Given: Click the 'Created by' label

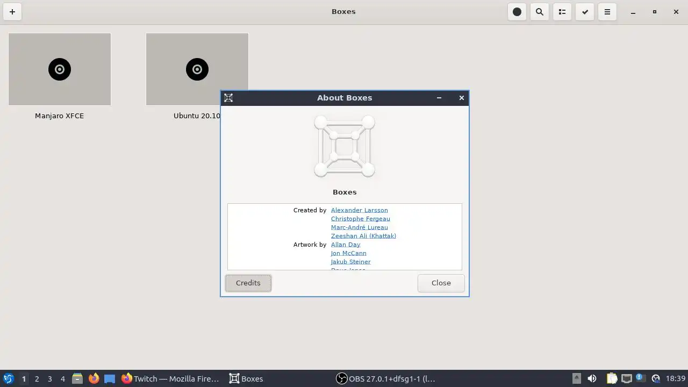Looking at the screenshot, I should tap(310, 210).
